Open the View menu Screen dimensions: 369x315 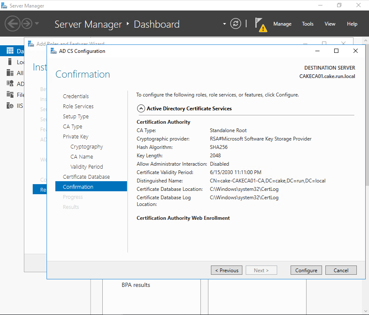[330, 24]
